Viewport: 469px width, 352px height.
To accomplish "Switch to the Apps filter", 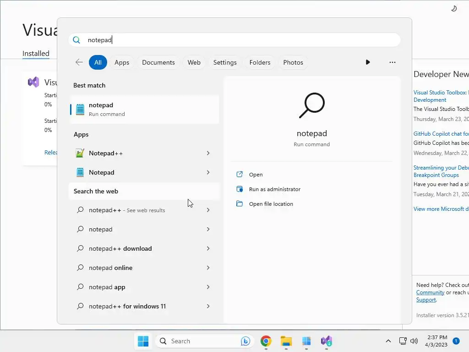I will coord(122,62).
